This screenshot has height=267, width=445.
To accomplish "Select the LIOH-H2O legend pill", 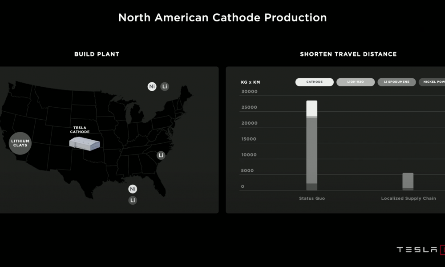I will [356, 82].
